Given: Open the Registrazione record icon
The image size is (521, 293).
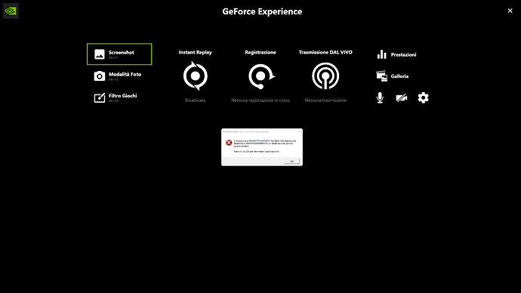Looking at the screenshot, I should pyautogui.click(x=261, y=76).
